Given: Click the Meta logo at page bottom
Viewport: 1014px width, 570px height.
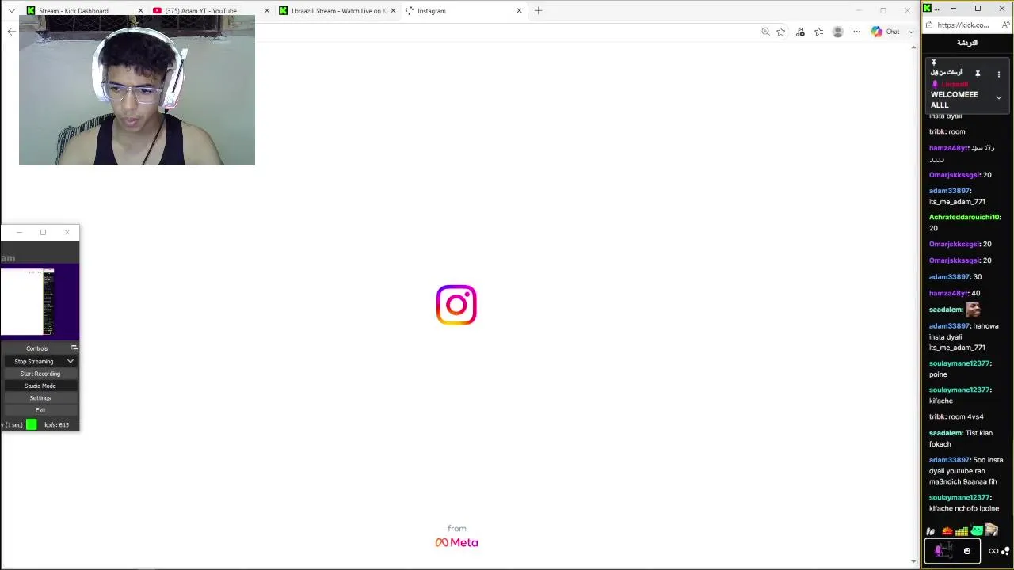Looking at the screenshot, I should (456, 542).
